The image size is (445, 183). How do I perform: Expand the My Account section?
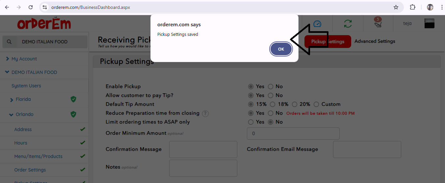tap(8, 59)
